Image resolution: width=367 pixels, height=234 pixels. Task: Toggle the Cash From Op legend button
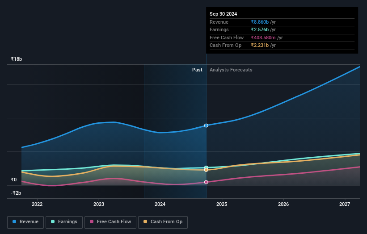[163, 222]
